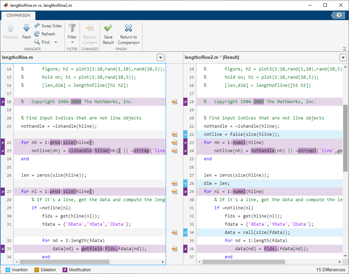Merge the 'dim = len;' insertion
Image resolution: width=349 pixels, height=274 pixels.
(x=174, y=183)
